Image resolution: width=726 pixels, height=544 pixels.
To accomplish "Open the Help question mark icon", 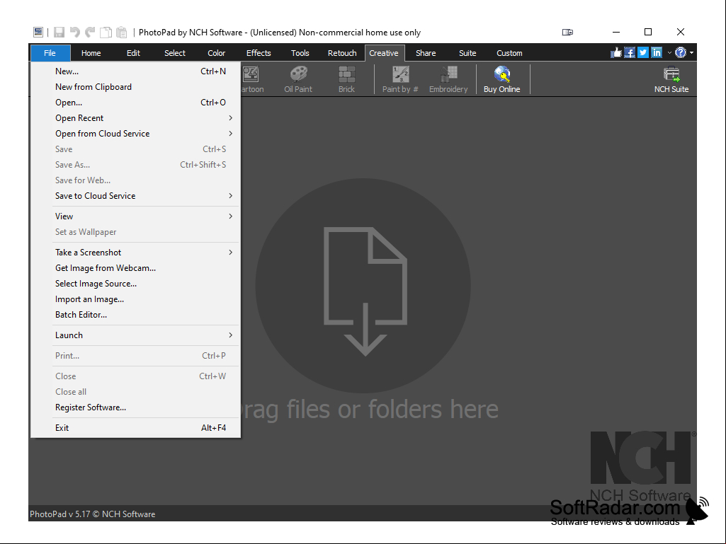I will 680,53.
